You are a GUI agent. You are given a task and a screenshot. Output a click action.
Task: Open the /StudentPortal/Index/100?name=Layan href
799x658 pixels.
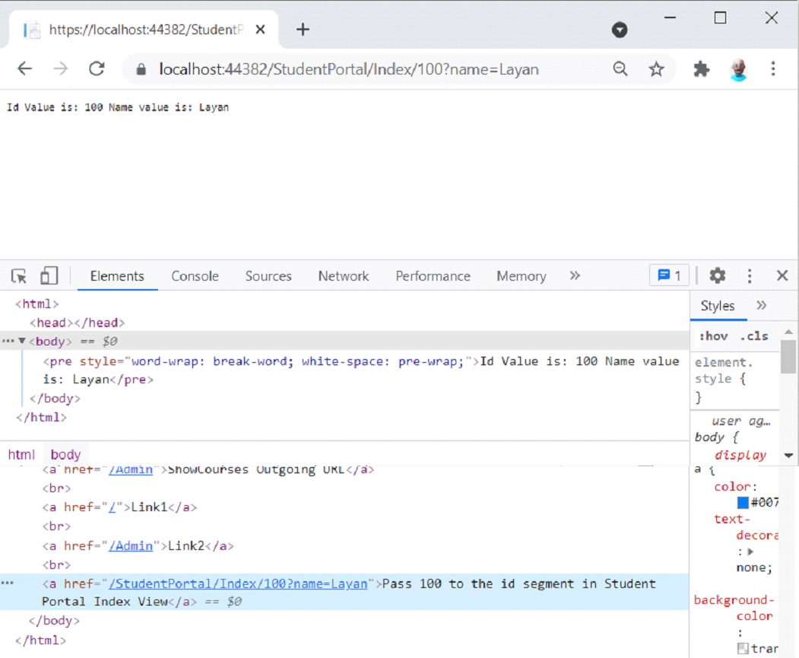(238, 583)
